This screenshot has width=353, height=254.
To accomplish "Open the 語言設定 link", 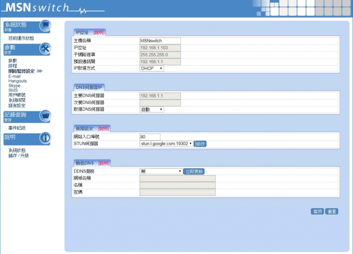I will tap(17, 105).
